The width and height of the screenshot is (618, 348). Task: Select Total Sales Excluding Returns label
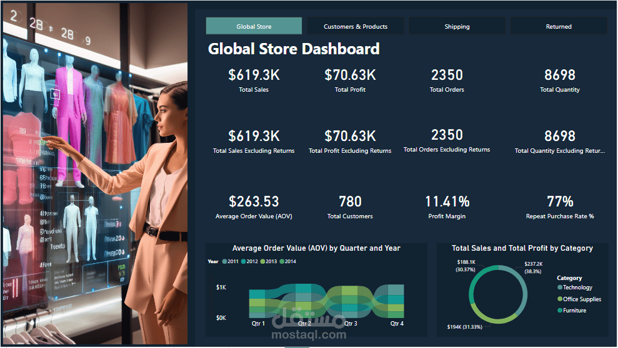coord(254,150)
